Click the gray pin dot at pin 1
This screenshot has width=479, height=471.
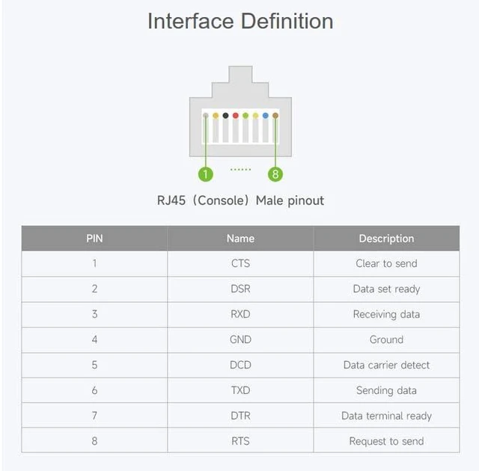(206, 116)
